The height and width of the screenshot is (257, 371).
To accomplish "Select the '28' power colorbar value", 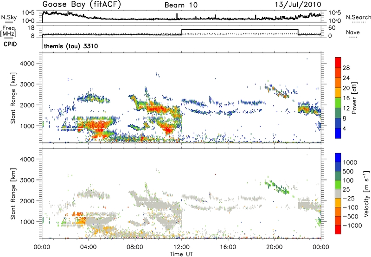I will [346, 68].
